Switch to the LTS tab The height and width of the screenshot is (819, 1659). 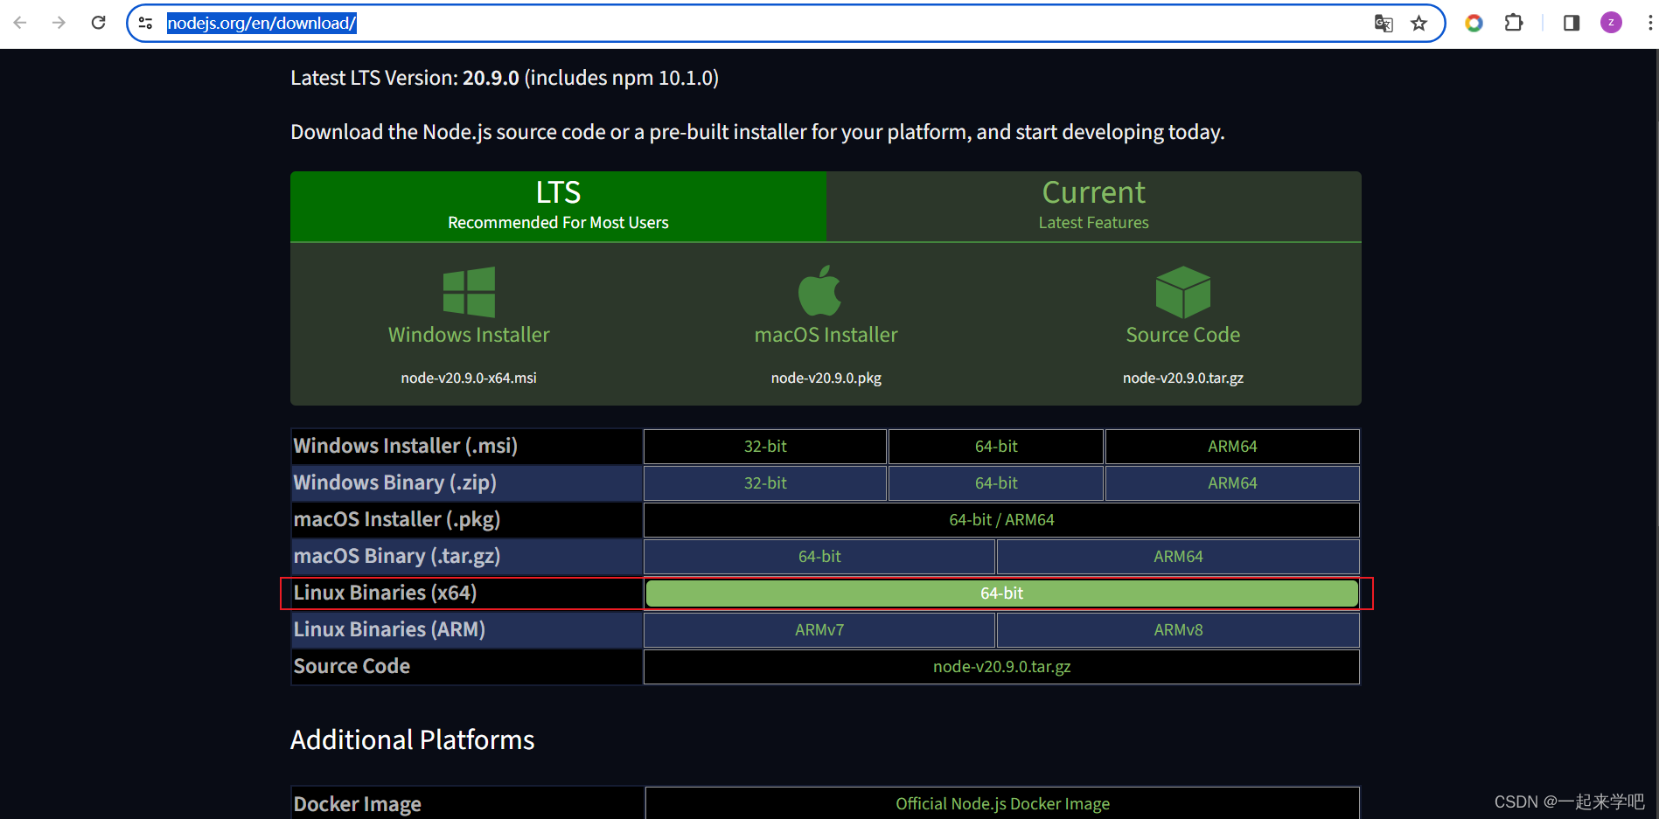(x=558, y=206)
